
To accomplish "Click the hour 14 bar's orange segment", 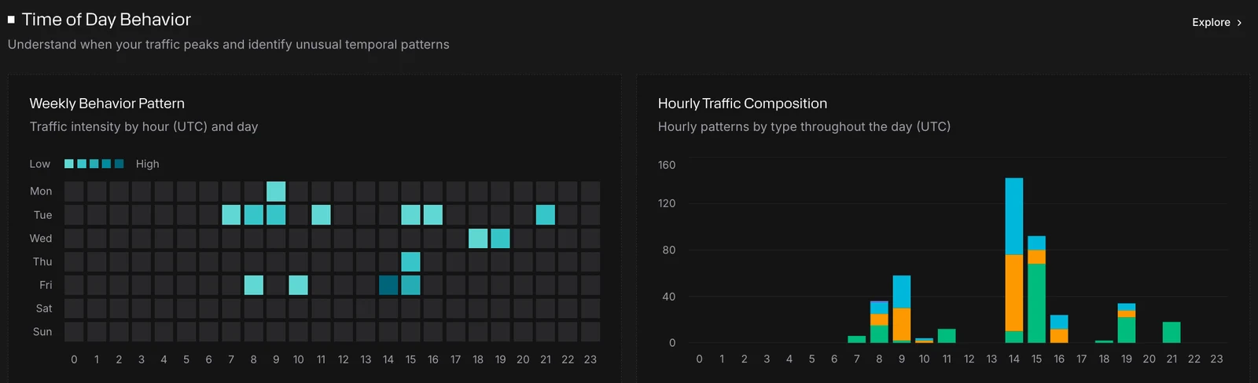I will 1014,293.
